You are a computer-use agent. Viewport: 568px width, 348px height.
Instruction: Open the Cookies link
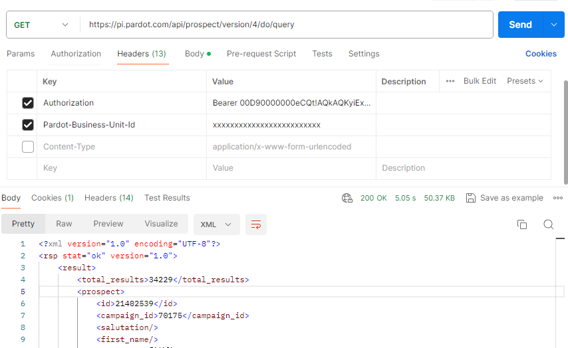tap(541, 54)
